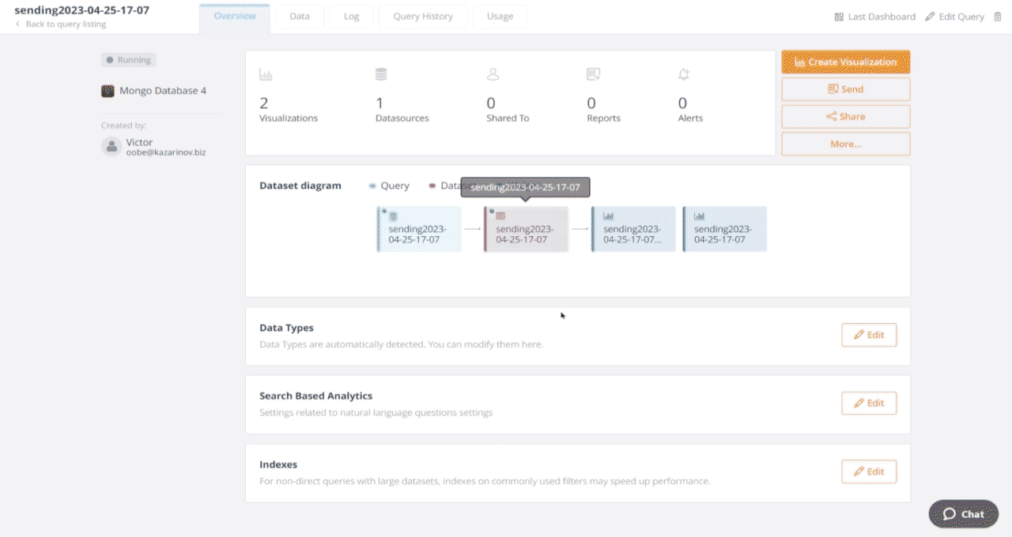Open the More... options menu

(x=845, y=144)
